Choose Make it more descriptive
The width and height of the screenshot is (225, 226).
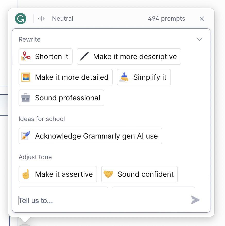(x=129, y=56)
